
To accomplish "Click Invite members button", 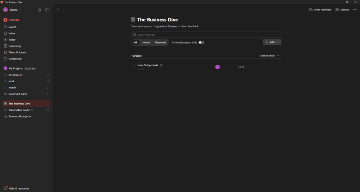I will [x=320, y=10].
